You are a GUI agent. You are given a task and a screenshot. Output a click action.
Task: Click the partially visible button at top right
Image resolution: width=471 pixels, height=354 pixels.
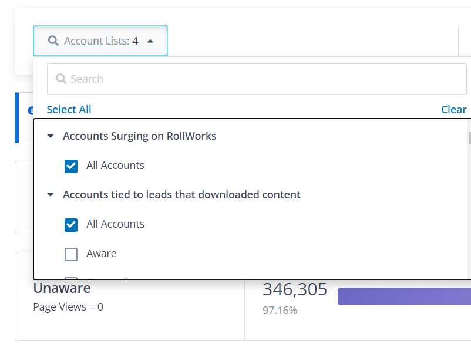click(x=464, y=41)
